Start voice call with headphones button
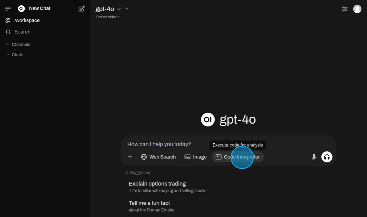The image size is (367, 217). tap(327, 157)
